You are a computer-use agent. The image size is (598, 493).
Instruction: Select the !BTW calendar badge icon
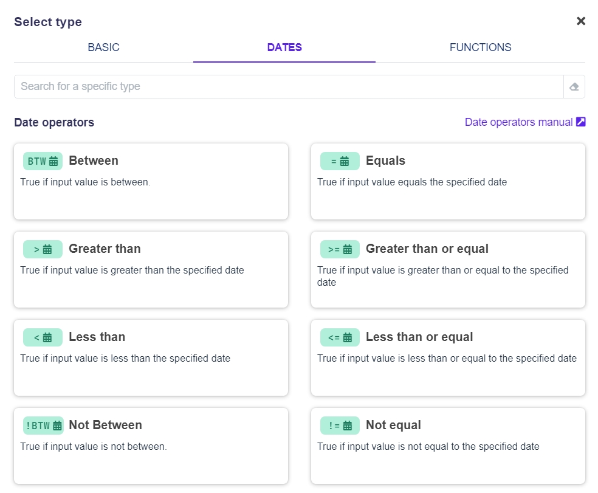pos(43,426)
